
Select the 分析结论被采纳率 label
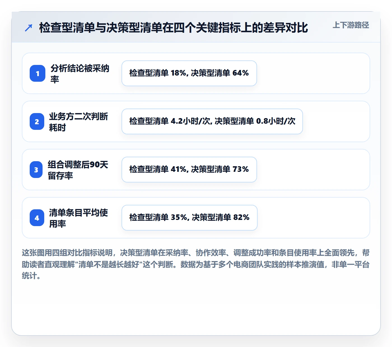(x=80, y=73)
